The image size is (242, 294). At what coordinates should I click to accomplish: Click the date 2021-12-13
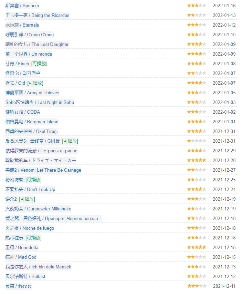click(x=224, y=267)
